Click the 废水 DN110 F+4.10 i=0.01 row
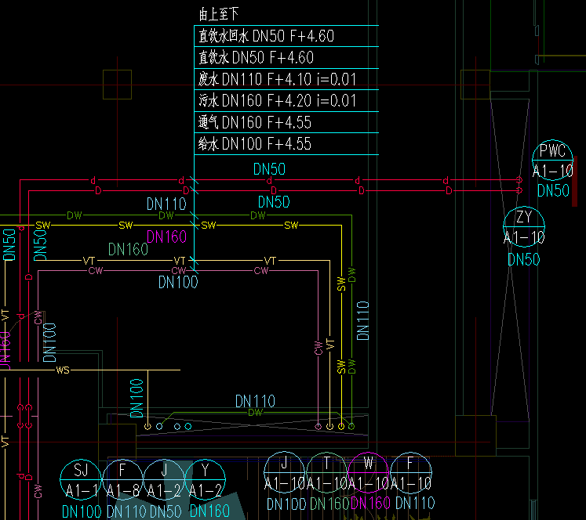Screen dimensions: 586x520 pos(277,79)
